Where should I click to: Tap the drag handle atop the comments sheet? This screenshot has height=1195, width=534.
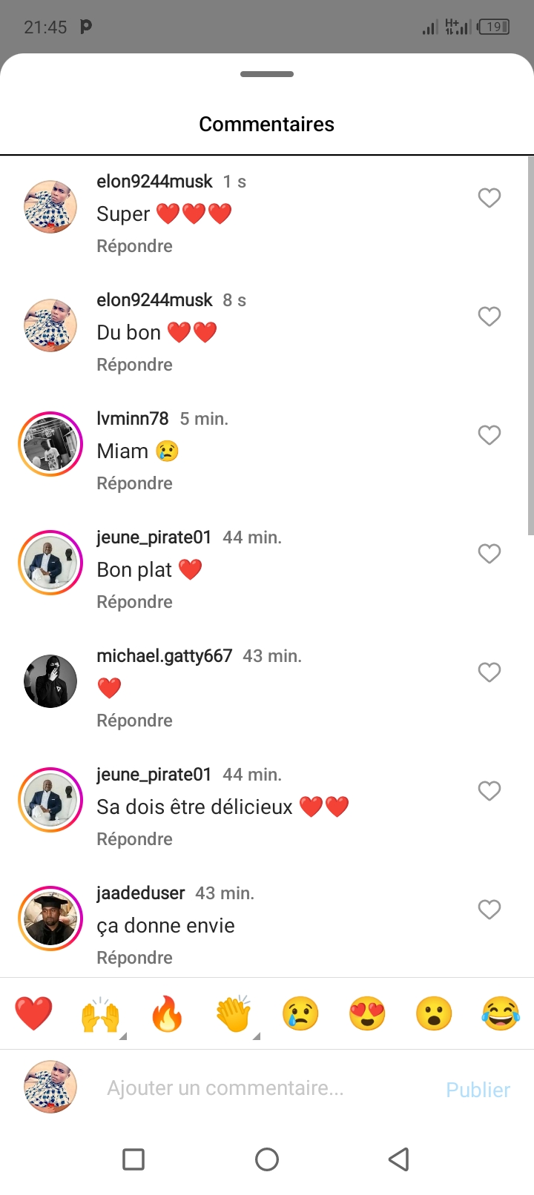tap(267, 74)
